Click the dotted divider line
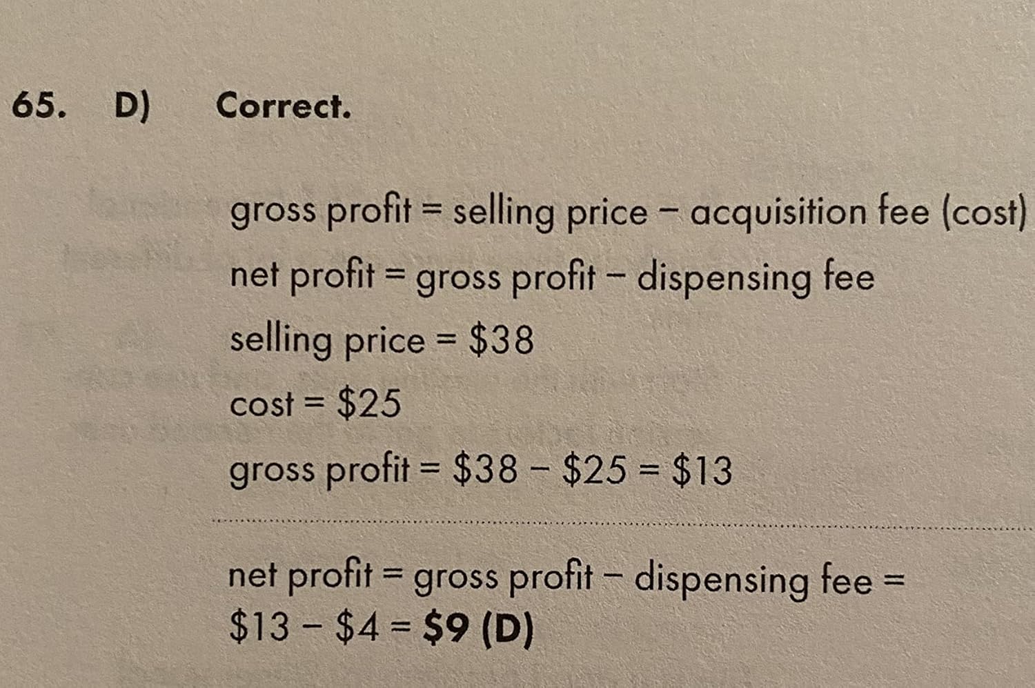Viewport: 1035px width, 688px height. tap(621, 523)
